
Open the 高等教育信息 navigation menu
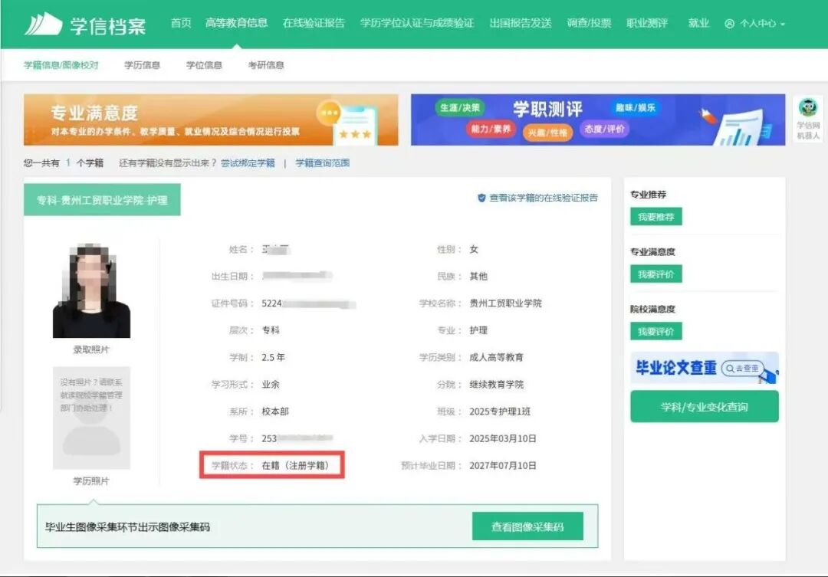pos(238,22)
